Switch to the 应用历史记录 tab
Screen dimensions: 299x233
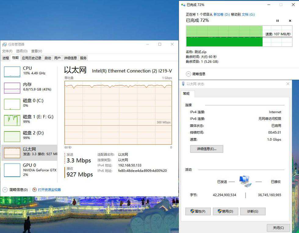(31, 58)
